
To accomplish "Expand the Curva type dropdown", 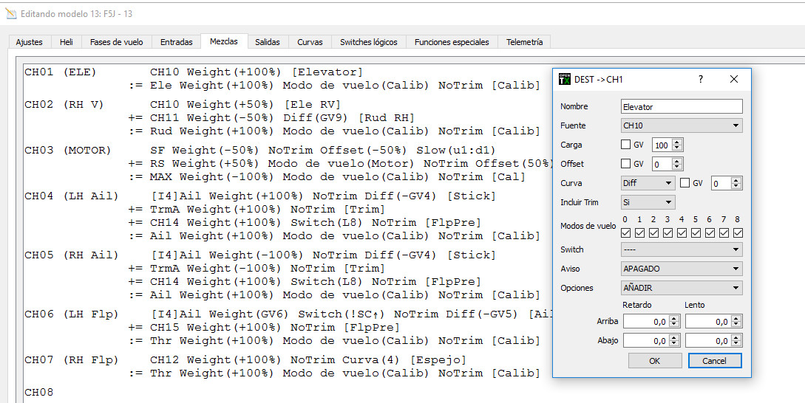I will pos(648,183).
